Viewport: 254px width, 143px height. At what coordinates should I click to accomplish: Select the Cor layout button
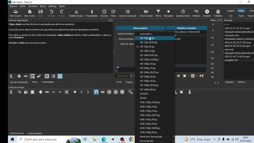point(231,16)
